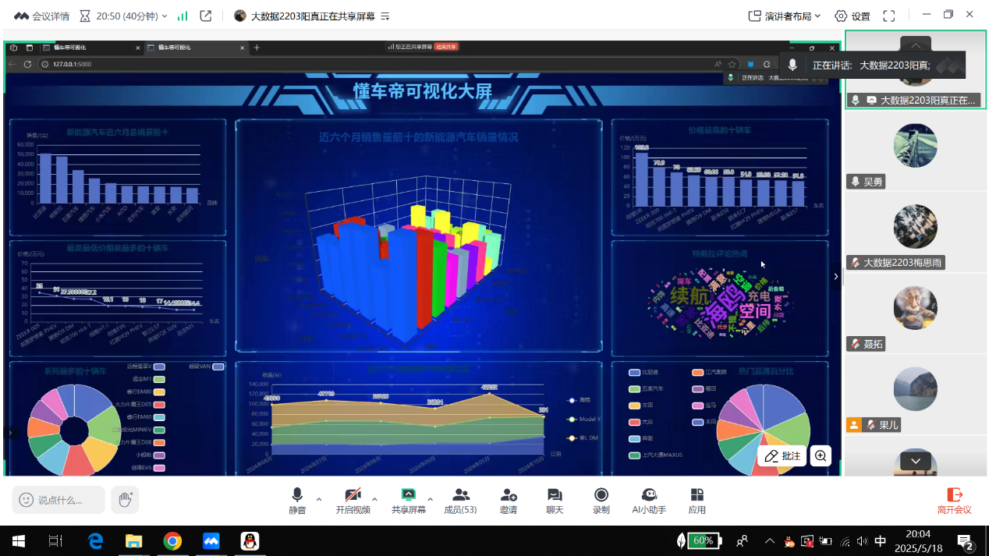The image size is (989, 556).
Task: Mute the microphone (静音)
Action: [x=297, y=500]
